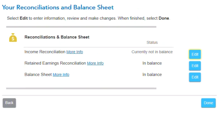Viewport: 223px width, 116px height.
Task: Open More Info for Retained Earnings Reconciliation
Action: coord(95,63)
